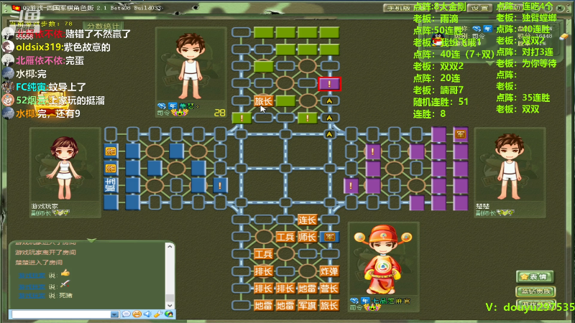The width and height of the screenshot is (575, 323).
Task: Open the chat input dropdown arrow
Action: click(115, 314)
